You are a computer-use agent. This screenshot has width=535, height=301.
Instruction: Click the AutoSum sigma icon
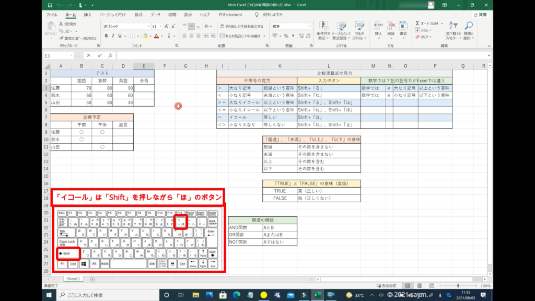pos(418,24)
